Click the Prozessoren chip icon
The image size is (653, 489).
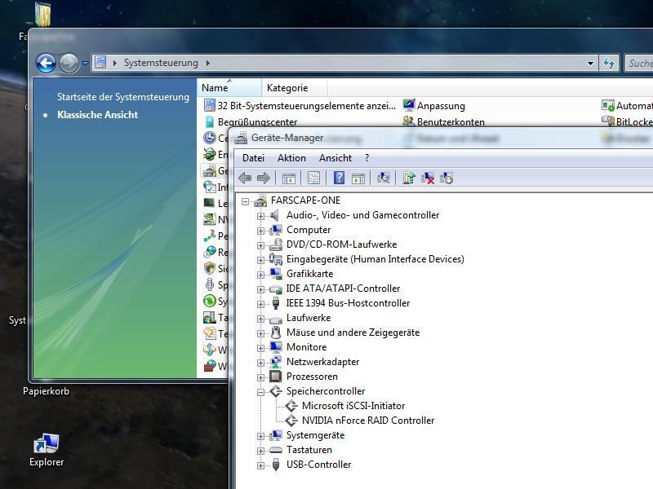(x=275, y=377)
